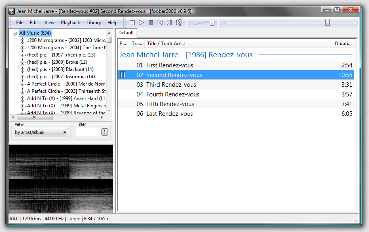Select track 06 Last Rendez-vous

[236, 114]
